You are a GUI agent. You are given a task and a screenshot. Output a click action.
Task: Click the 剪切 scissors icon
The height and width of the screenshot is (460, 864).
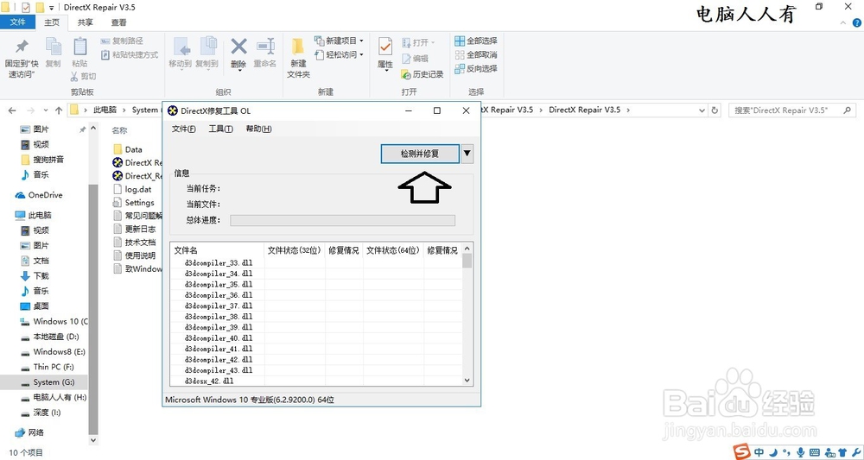tap(83, 77)
